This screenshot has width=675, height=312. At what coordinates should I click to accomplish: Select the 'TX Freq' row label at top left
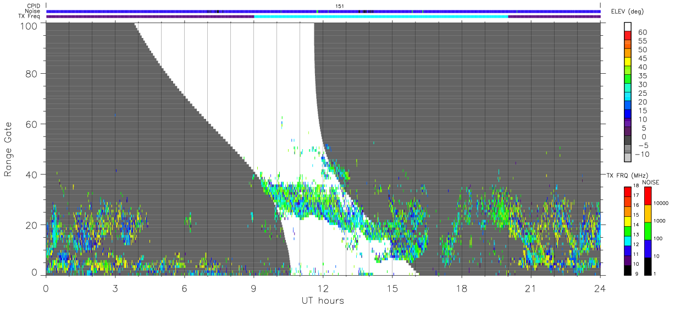[x=30, y=17]
